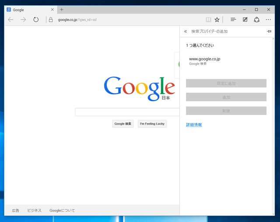Screen dimensions: 280x222
Task: Click the Google search input box
Action: (x=127, y=112)
